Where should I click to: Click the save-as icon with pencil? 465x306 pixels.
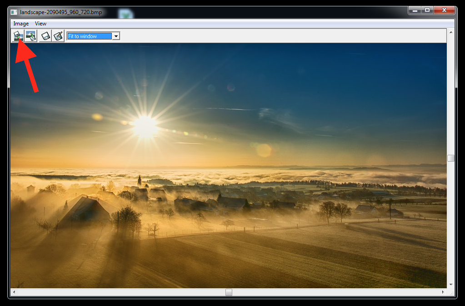coord(58,36)
